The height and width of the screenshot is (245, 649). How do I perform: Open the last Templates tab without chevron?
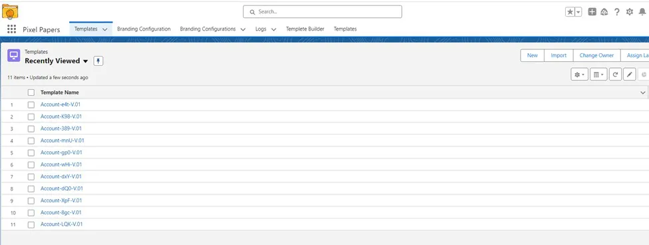[x=345, y=29]
